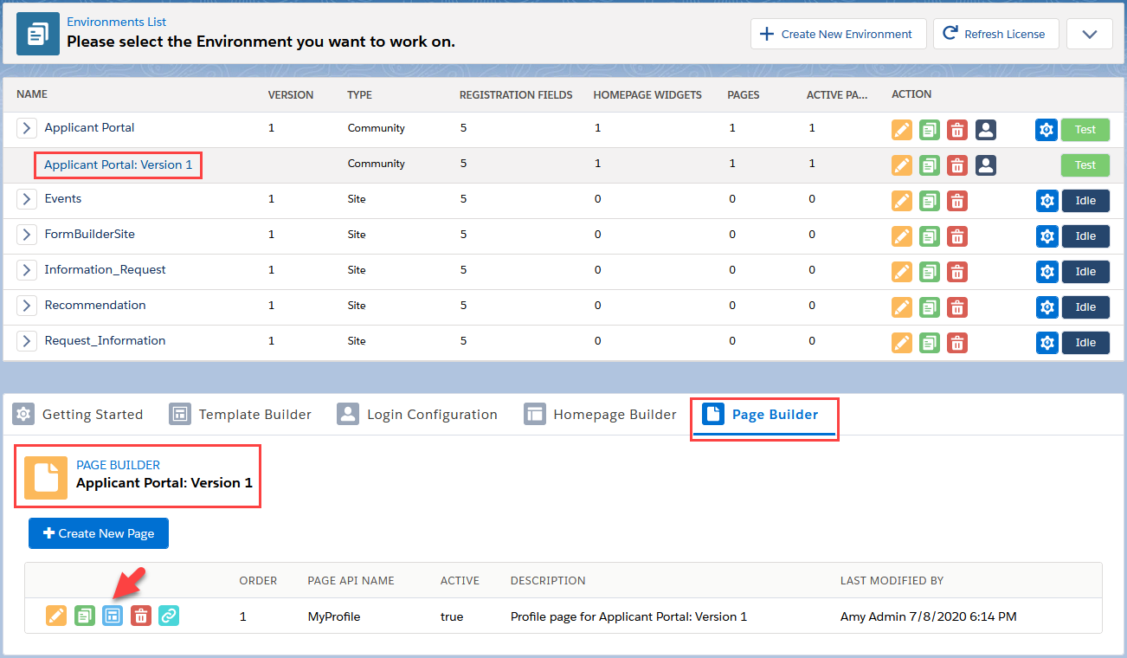
Task: Expand the FormBuilderSite row chevron
Action: point(28,235)
